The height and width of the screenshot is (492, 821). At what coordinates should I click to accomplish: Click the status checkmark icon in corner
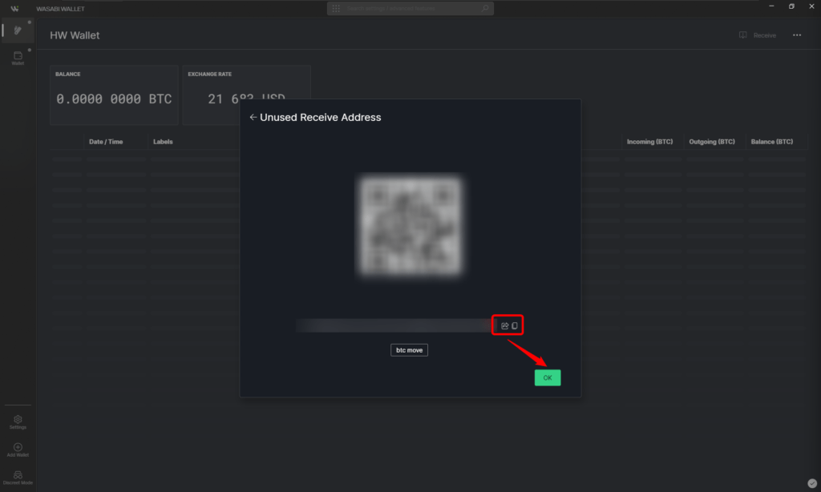812,483
